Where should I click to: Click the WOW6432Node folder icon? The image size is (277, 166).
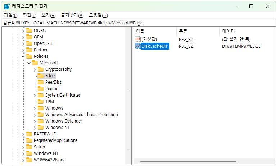click(29, 160)
